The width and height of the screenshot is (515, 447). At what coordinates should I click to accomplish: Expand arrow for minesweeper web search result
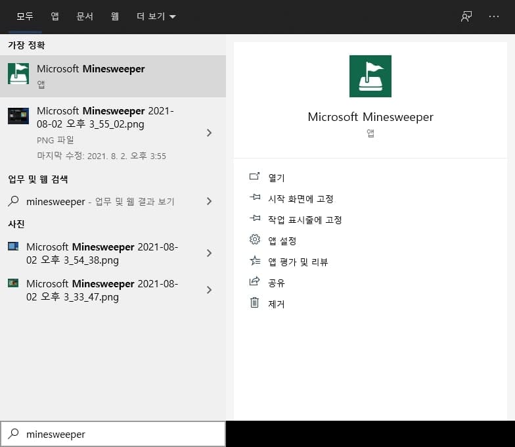click(x=209, y=201)
